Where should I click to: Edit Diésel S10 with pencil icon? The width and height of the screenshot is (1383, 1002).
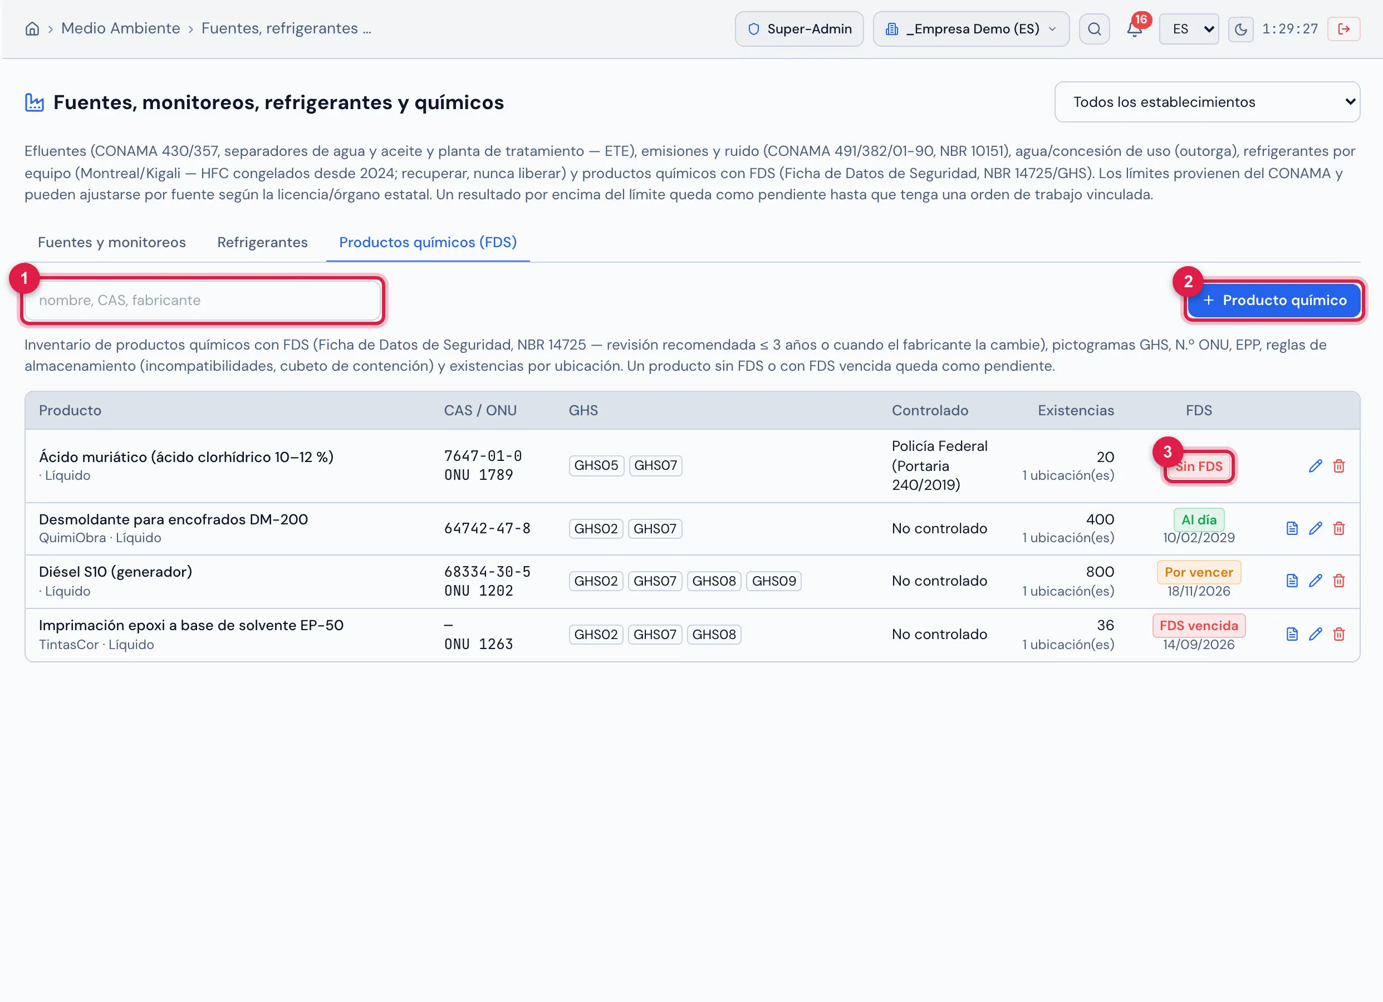coord(1315,581)
